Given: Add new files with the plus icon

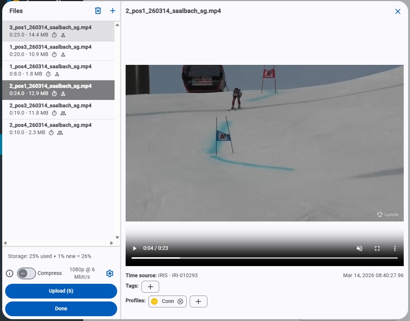Looking at the screenshot, I should pyautogui.click(x=112, y=11).
